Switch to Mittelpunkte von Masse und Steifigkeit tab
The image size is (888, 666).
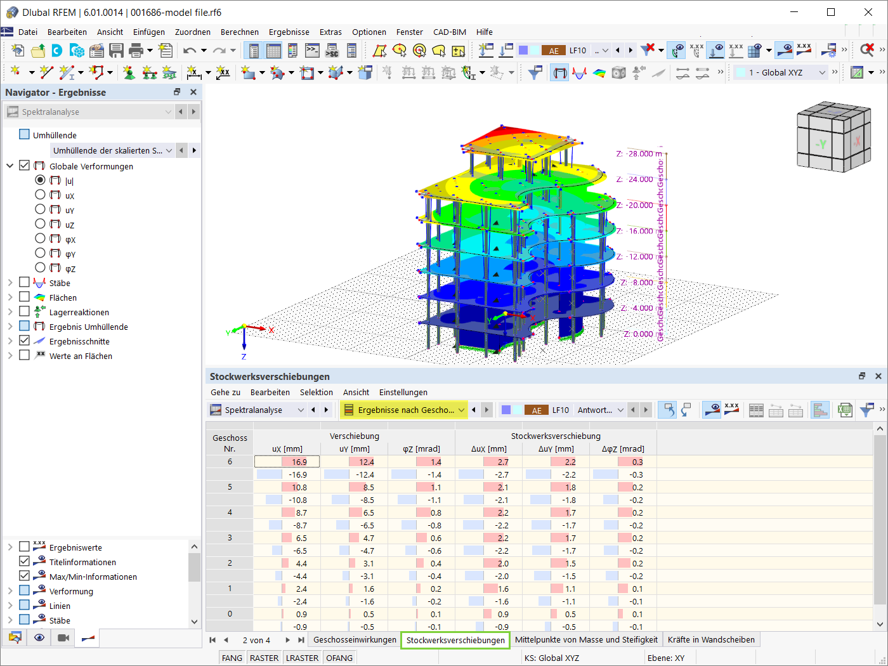click(x=586, y=639)
